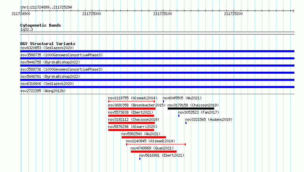Select red bracket feature of nsv1140845
304x172 pixels.
click(156, 144)
